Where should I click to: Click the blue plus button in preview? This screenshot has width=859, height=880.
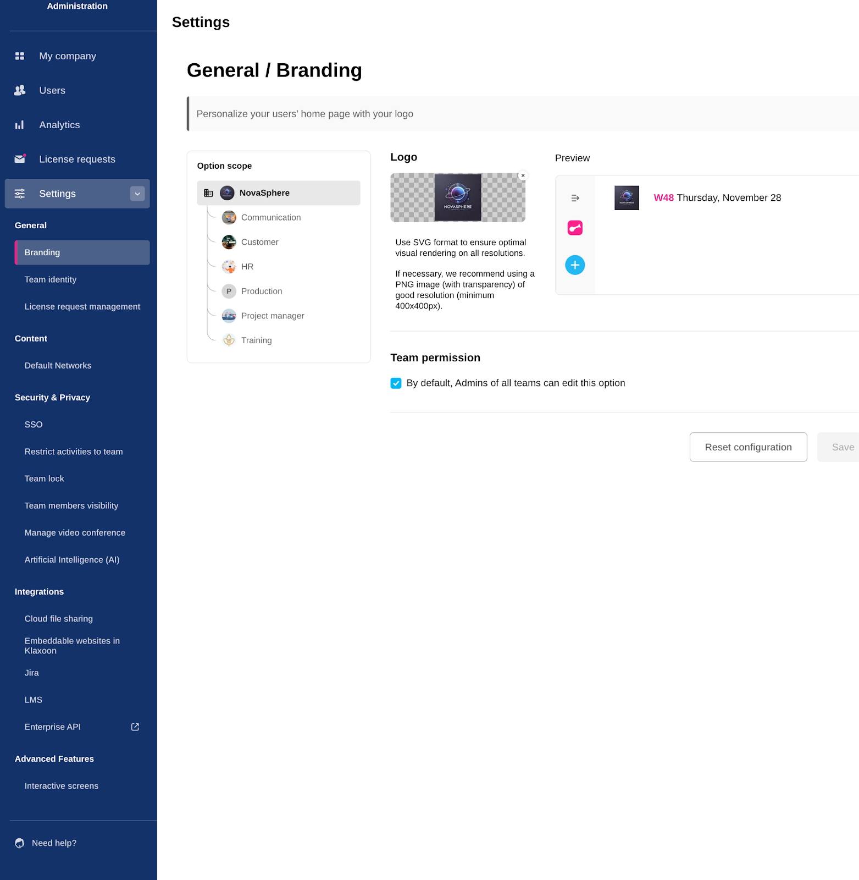coord(575,265)
